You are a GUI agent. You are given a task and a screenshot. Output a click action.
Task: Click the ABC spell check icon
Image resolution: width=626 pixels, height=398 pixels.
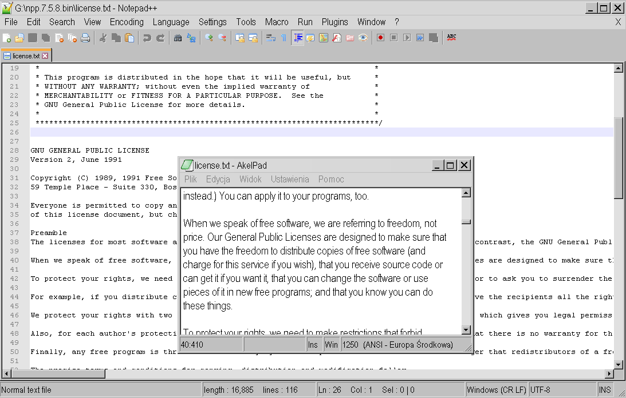451,38
